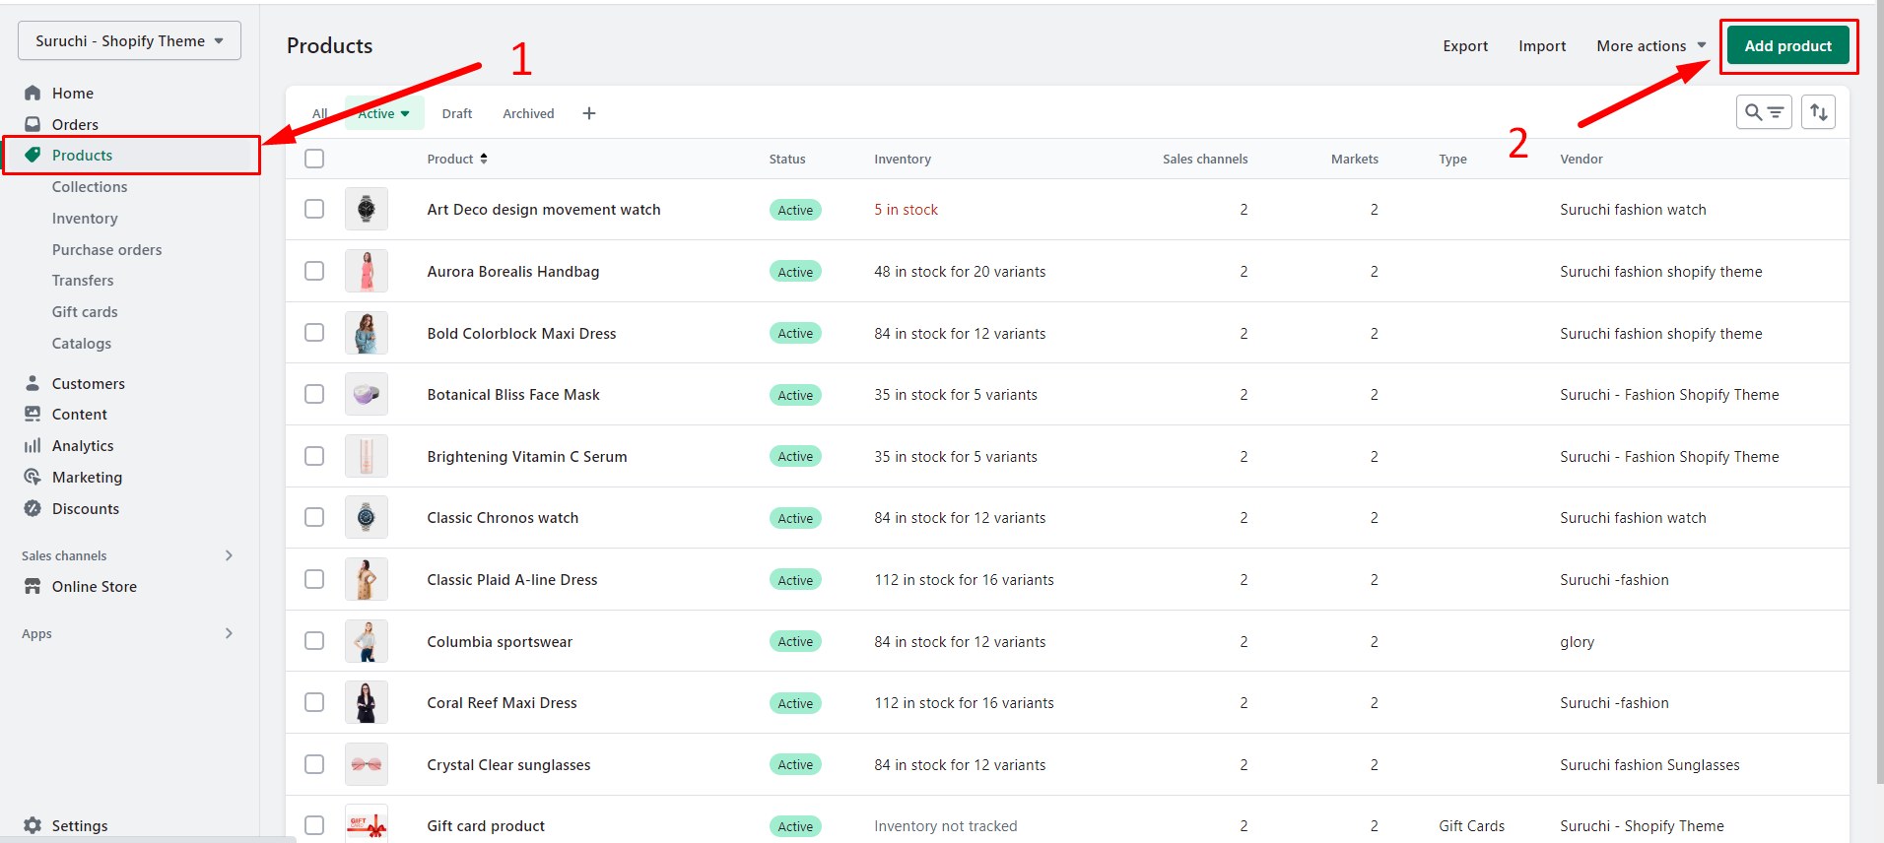Toggle the select-all products checkbox
Viewport: 1884px width, 843px height.
[x=314, y=159]
